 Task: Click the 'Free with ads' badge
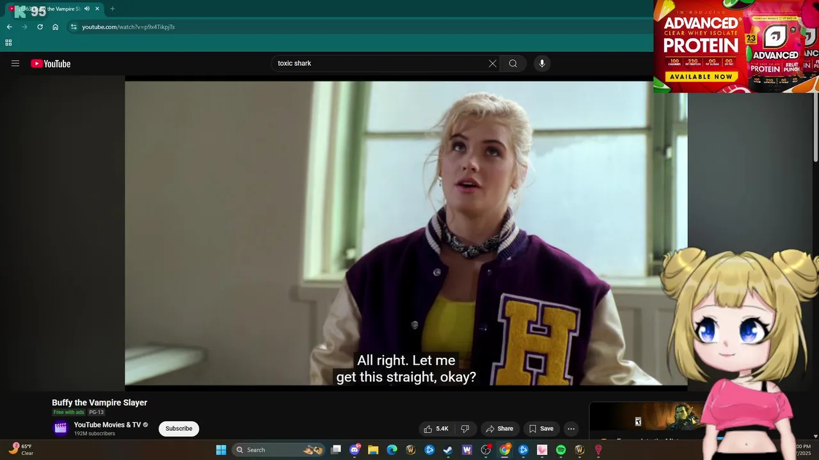68,412
